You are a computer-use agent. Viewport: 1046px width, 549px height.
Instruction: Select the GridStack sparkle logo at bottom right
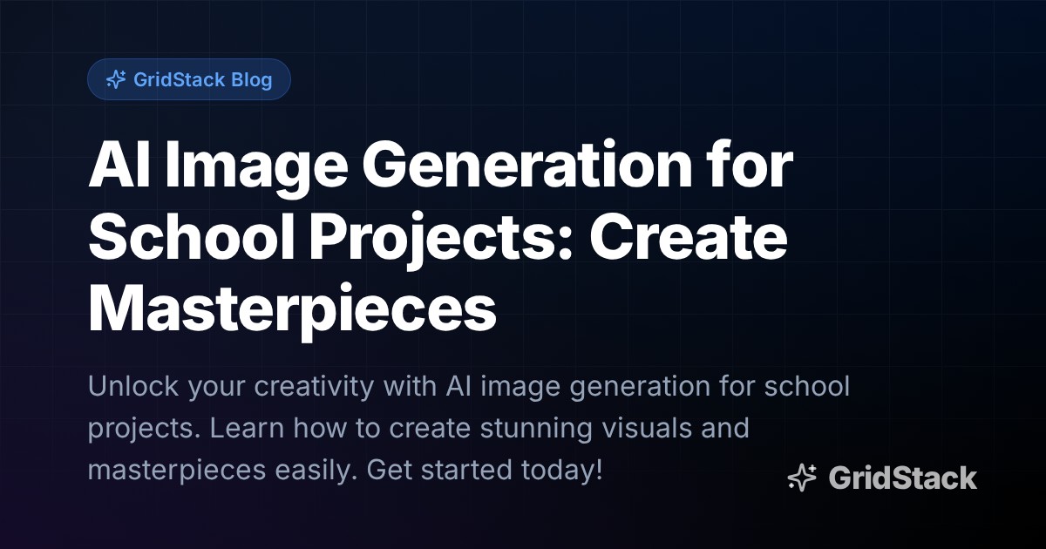pyautogui.click(x=802, y=478)
